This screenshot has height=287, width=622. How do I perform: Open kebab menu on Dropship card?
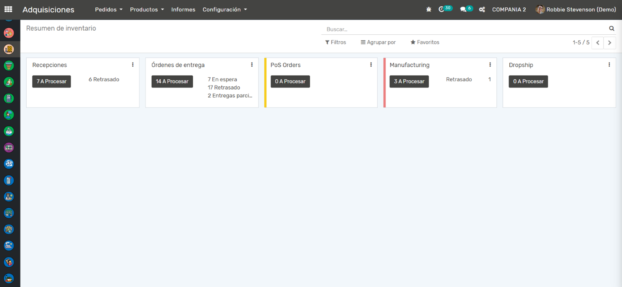point(609,65)
